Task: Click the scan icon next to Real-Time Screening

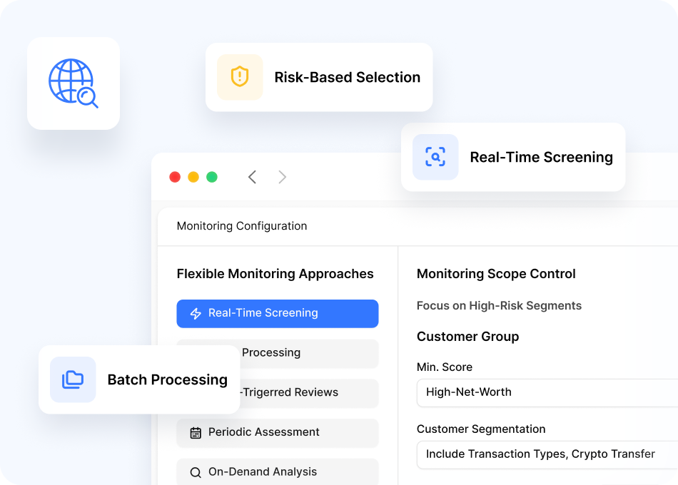Action: (435, 157)
